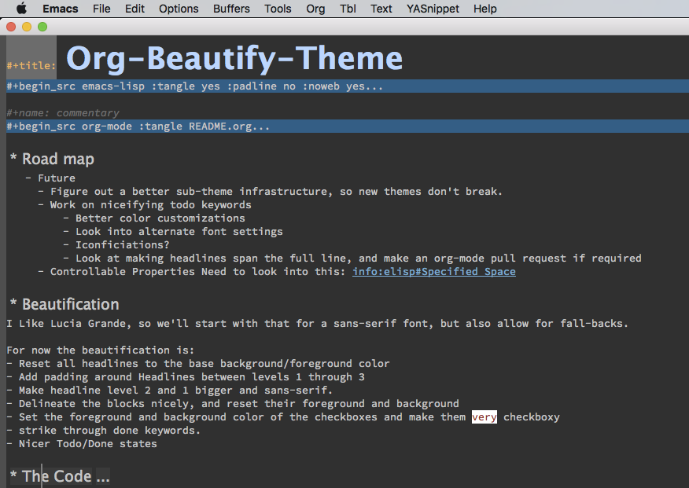Click 'Make headline level 2 and 1 bigger' item
This screenshot has height=488, width=689.
pyautogui.click(x=175, y=390)
